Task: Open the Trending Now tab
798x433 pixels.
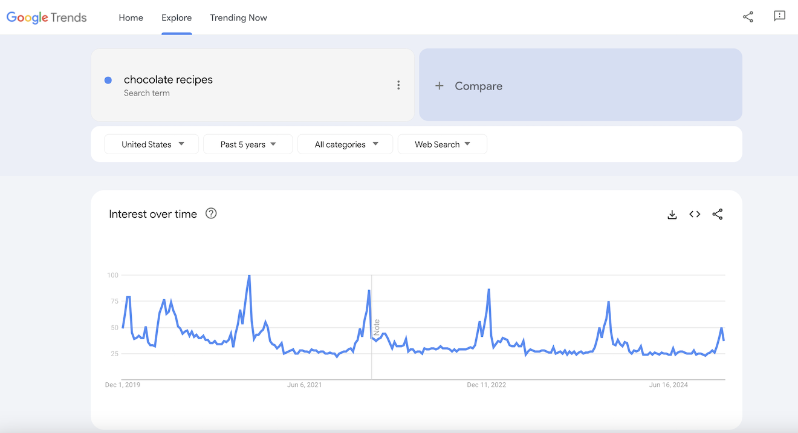Action: coord(238,18)
